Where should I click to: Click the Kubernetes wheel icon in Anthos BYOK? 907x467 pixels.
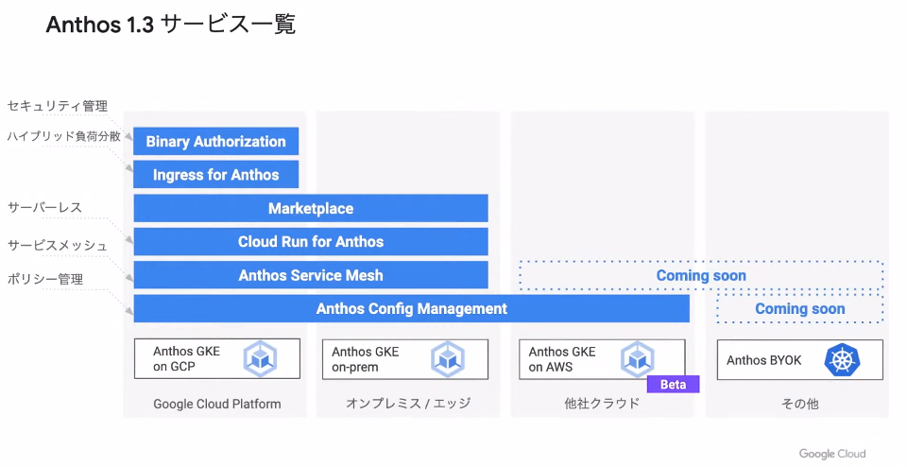point(842,360)
